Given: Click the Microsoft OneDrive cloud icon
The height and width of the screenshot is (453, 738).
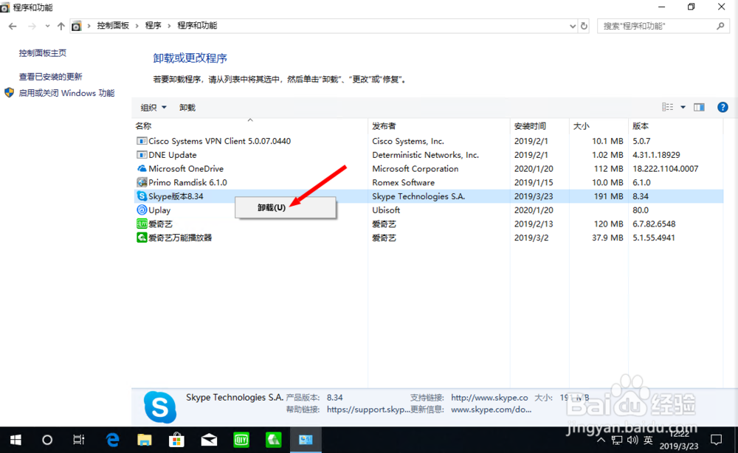Looking at the screenshot, I should [142, 168].
